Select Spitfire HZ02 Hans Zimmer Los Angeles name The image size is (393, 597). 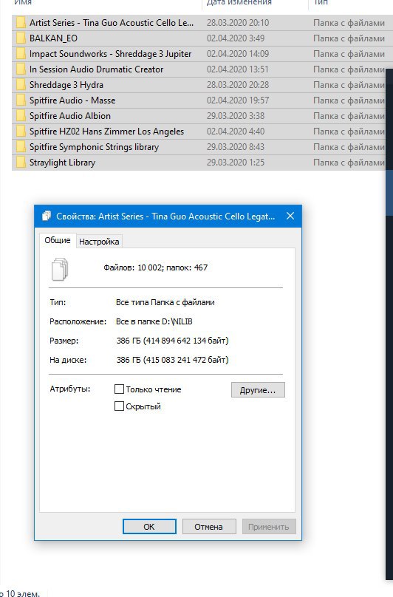(x=106, y=132)
